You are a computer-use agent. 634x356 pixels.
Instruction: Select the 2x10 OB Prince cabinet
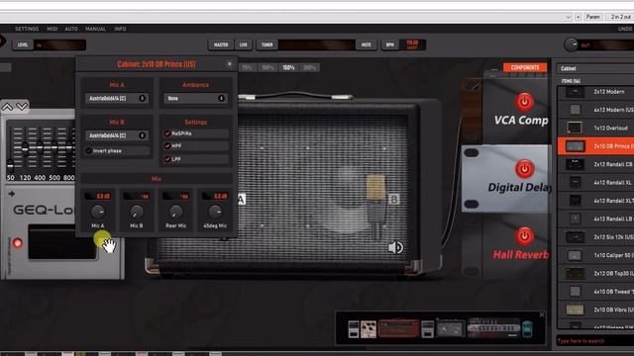click(596, 146)
